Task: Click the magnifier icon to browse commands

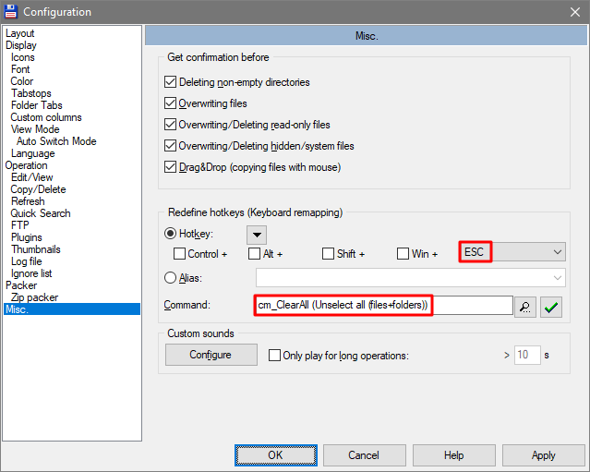Action: point(524,308)
